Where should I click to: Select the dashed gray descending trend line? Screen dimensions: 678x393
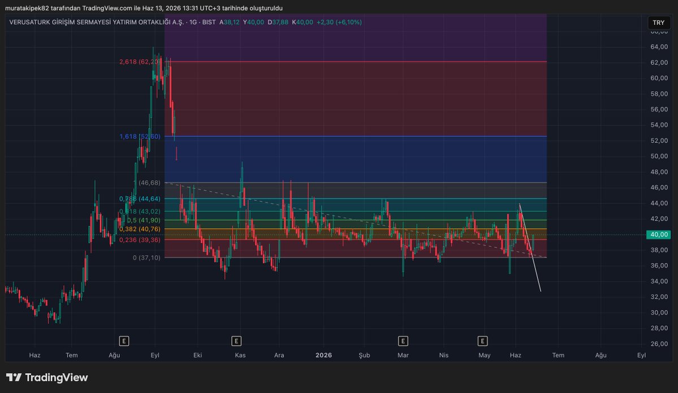click(355, 220)
